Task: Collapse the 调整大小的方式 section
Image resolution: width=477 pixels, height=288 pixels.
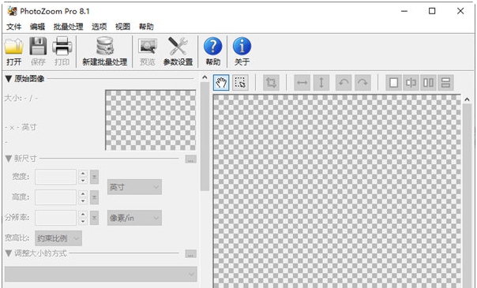Action: click(x=9, y=253)
